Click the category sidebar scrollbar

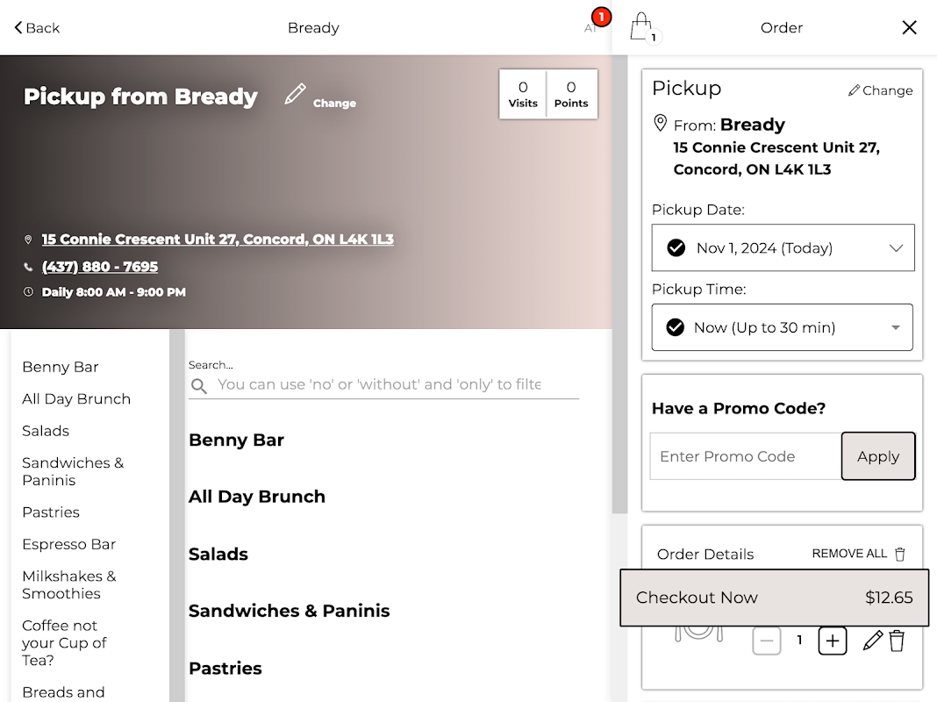tap(177, 514)
